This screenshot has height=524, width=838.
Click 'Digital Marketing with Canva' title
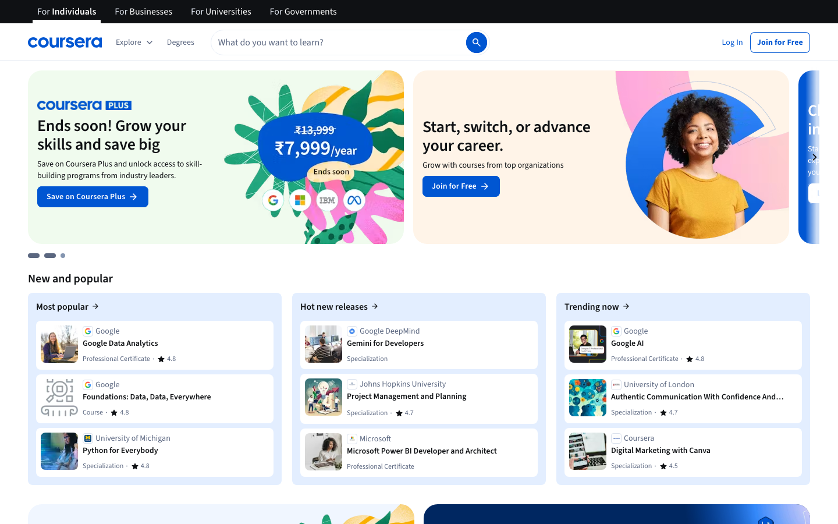click(x=661, y=451)
